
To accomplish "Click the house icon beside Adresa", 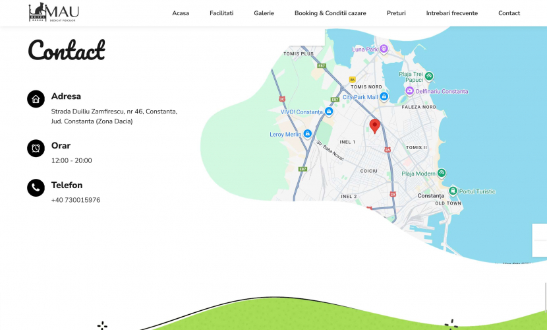I will click(x=36, y=99).
